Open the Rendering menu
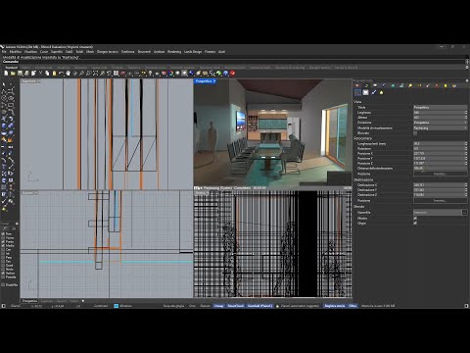The height and width of the screenshot is (353, 470). coord(174,52)
